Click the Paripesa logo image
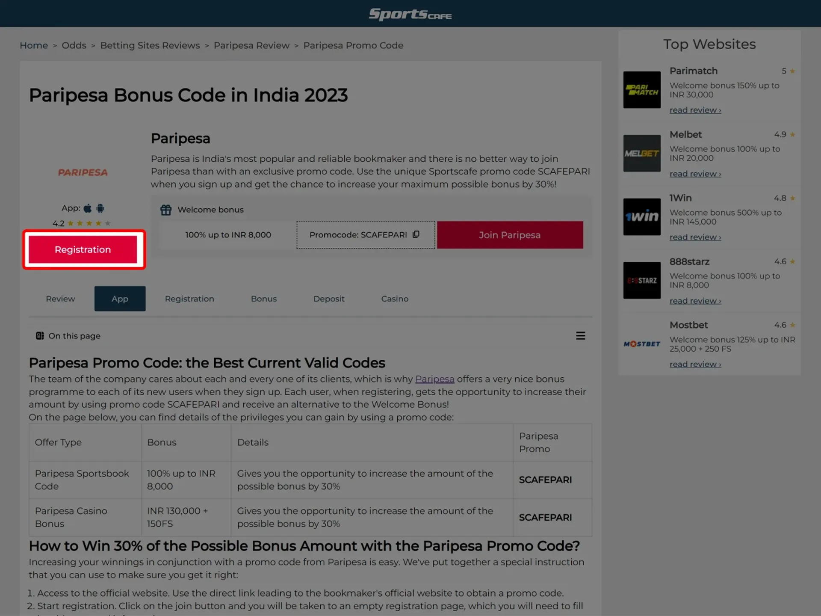The image size is (821, 616). 83,172
